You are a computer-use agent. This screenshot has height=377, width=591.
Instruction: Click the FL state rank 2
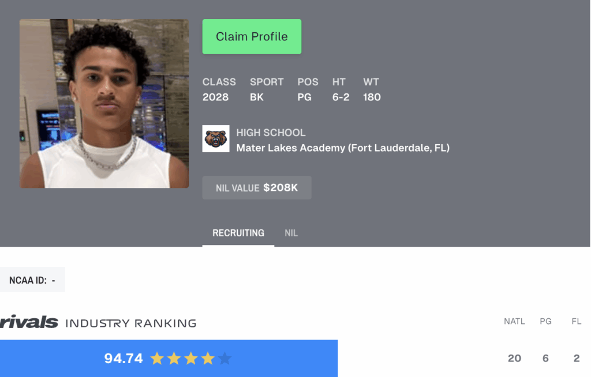(x=577, y=358)
